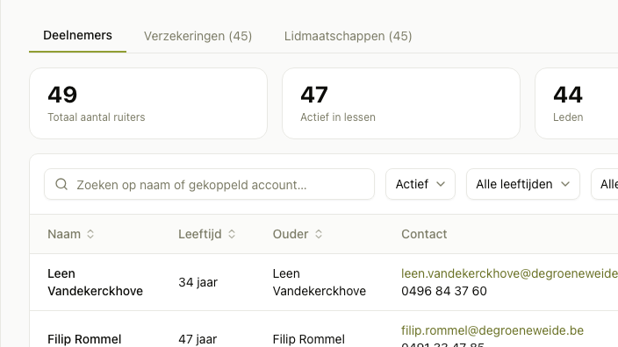Viewport: 618px width, 347px height.
Task: Open Leen Vandekerckhove's email link
Action: pyautogui.click(x=509, y=273)
